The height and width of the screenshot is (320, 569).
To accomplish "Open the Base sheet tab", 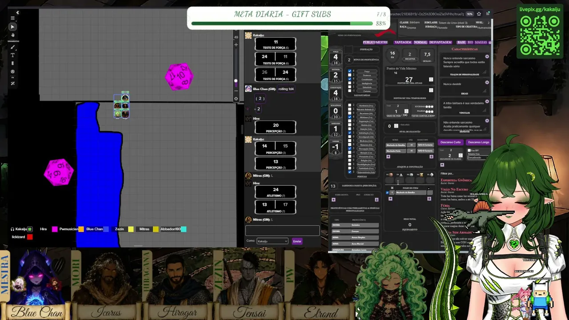I will pyautogui.click(x=461, y=42).
